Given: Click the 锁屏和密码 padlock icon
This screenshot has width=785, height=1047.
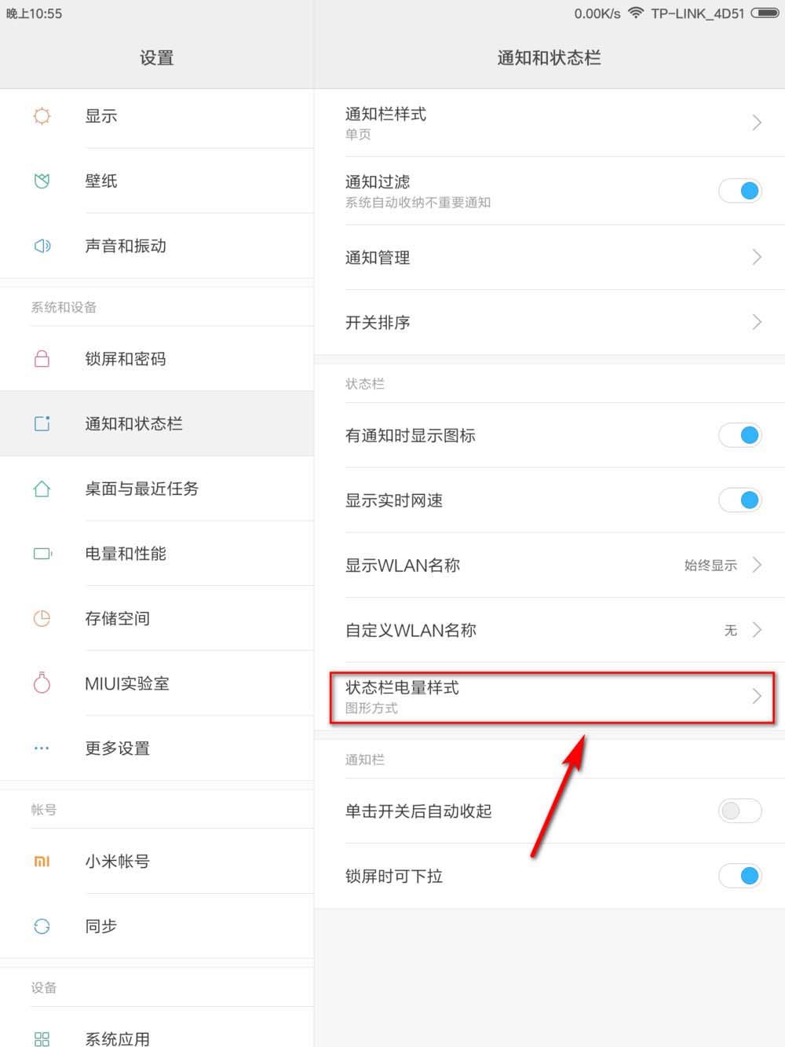Looking at the screenshot, I should (x=42, y=359).
